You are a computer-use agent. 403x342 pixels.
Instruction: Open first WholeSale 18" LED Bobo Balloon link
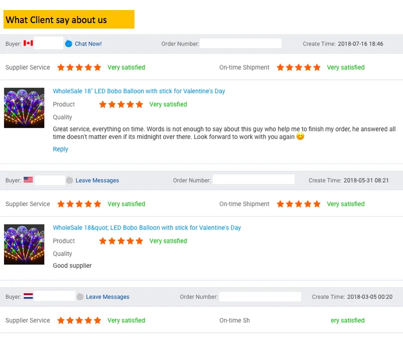pyautogui.click(x=139, y=91)
